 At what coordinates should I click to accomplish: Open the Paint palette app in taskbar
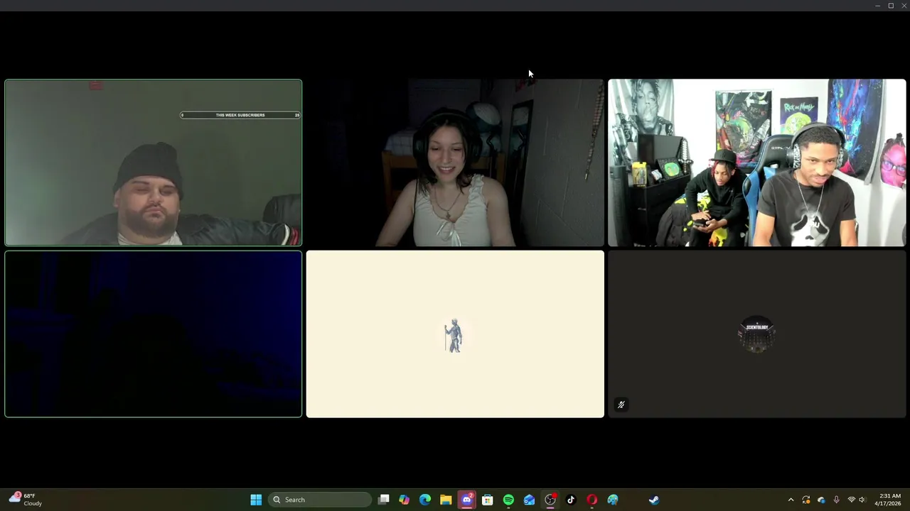[613, 500]
